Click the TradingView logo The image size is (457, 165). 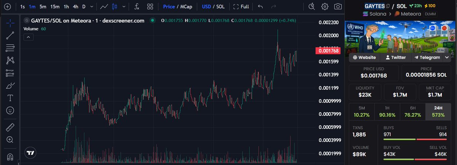point(30,152)
